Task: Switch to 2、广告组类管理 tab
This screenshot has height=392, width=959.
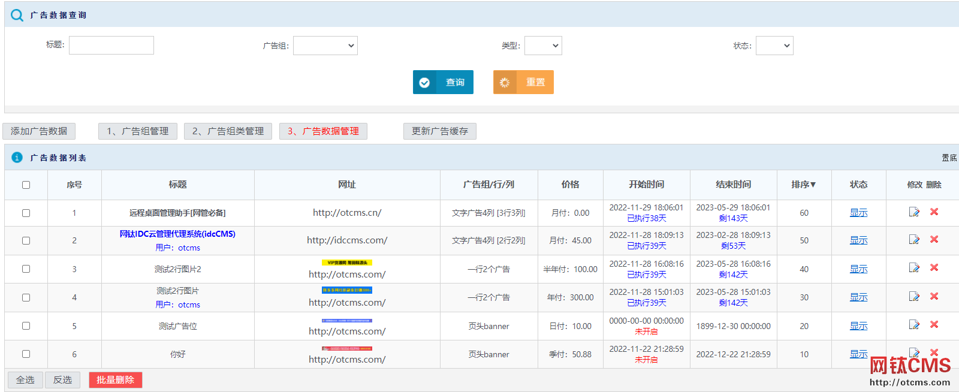Action: pos(228,131)
